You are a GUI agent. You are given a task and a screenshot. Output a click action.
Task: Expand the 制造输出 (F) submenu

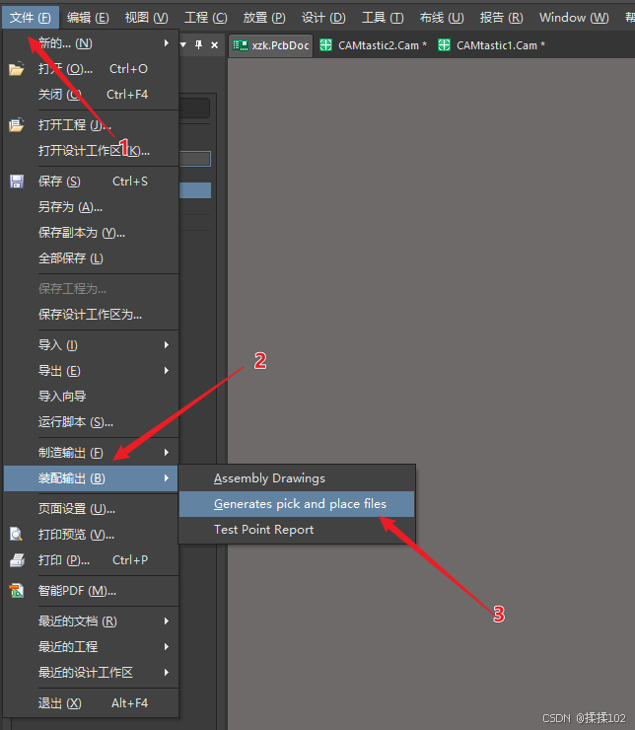point(91,453)
